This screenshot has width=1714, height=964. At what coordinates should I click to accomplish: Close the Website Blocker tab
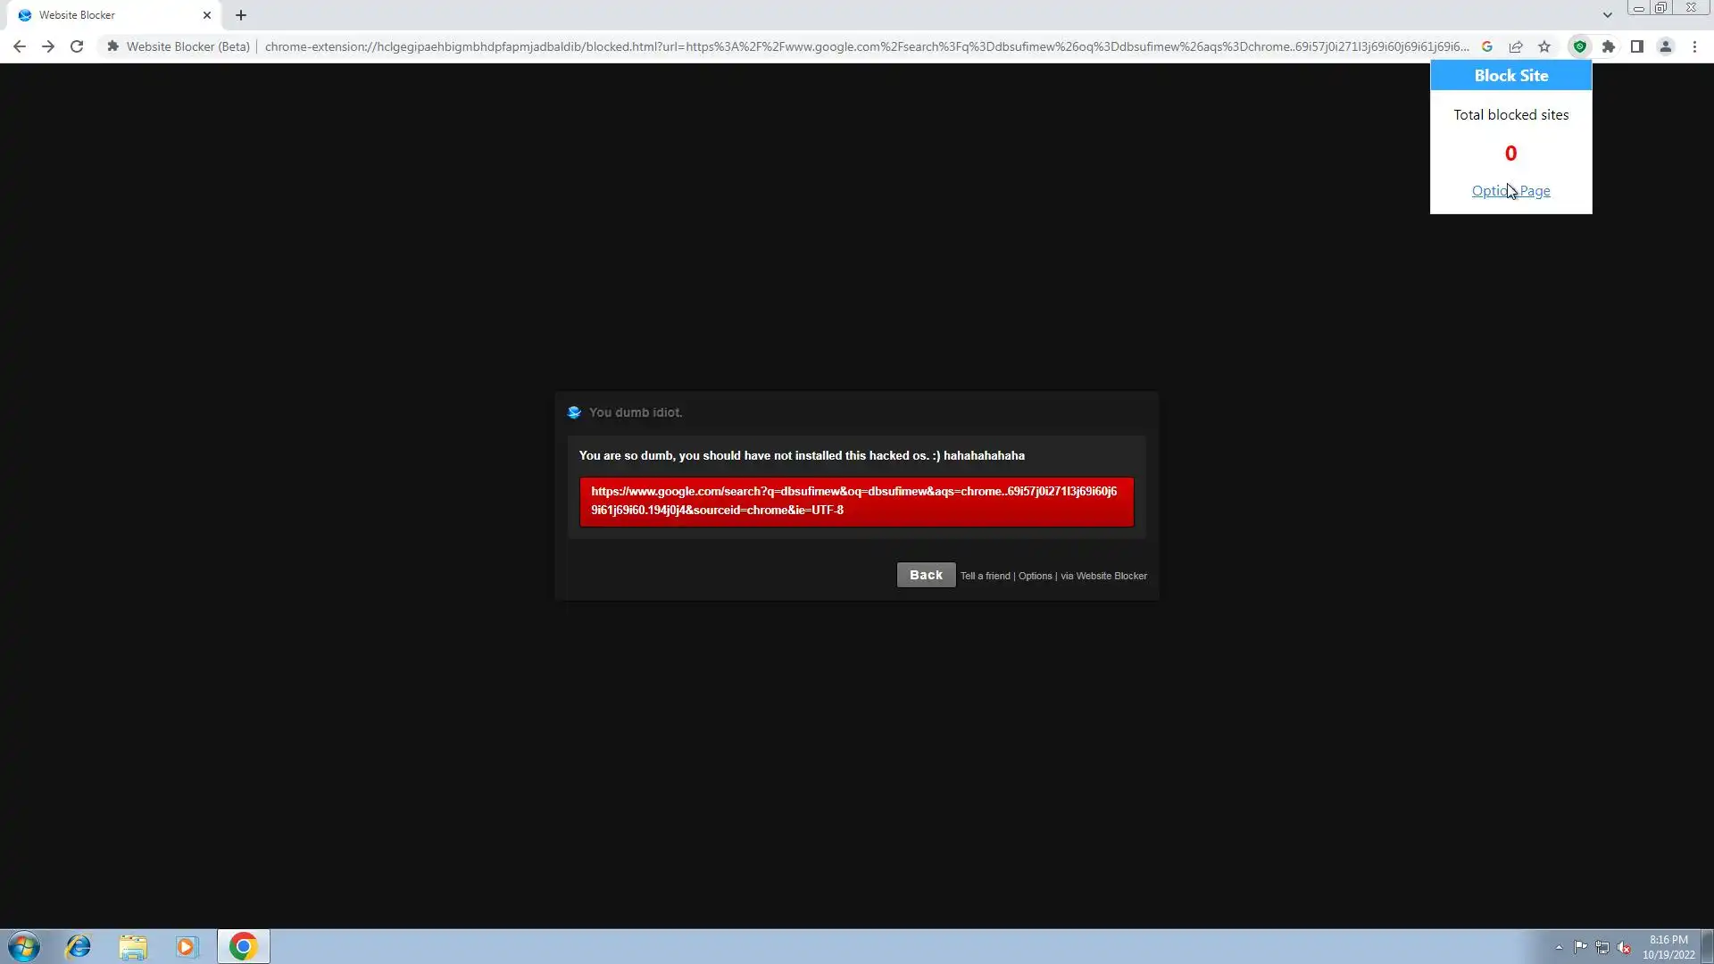[207, 15]
